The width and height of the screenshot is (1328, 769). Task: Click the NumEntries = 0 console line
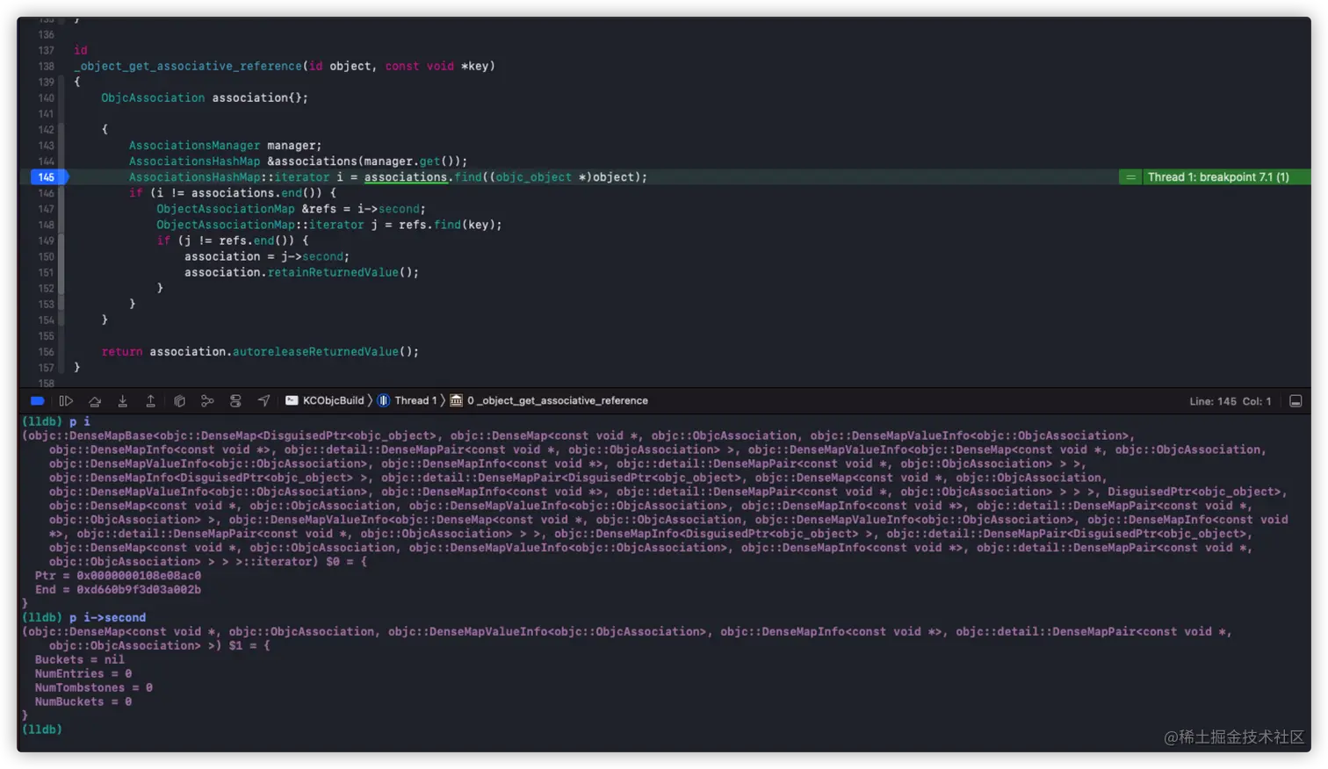(83, 674)
